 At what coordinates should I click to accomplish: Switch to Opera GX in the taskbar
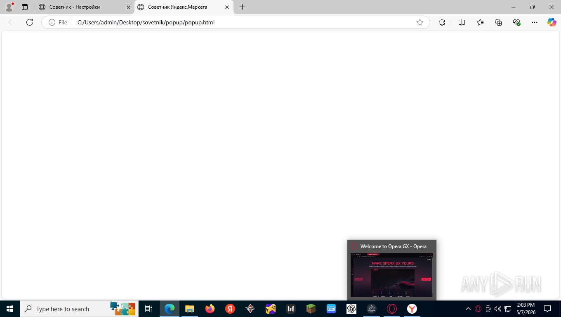(392, 309)
